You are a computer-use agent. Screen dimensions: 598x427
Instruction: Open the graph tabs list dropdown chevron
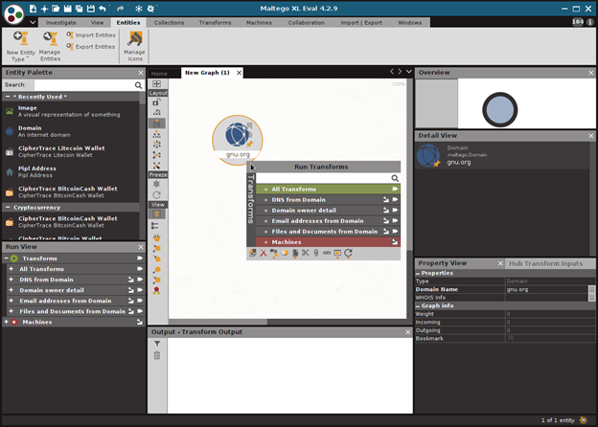pyautogui.click(x=409, y=72)
